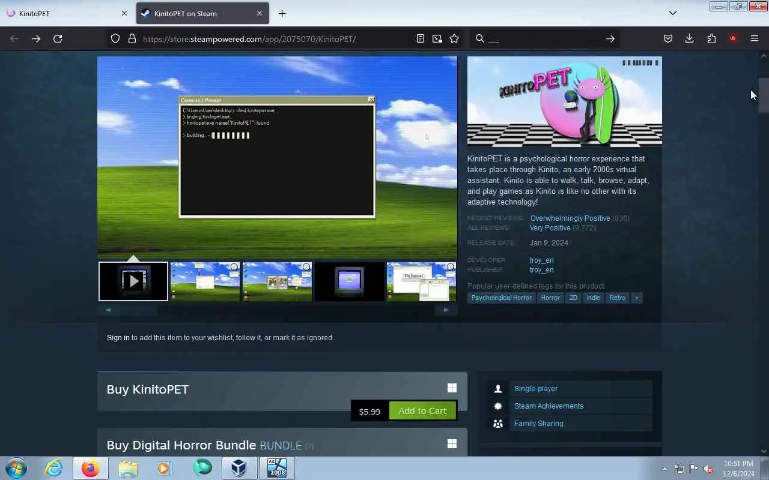Open Very Positive all reviews link
Viewport: 769px width, 480px height.
(550, 228)
